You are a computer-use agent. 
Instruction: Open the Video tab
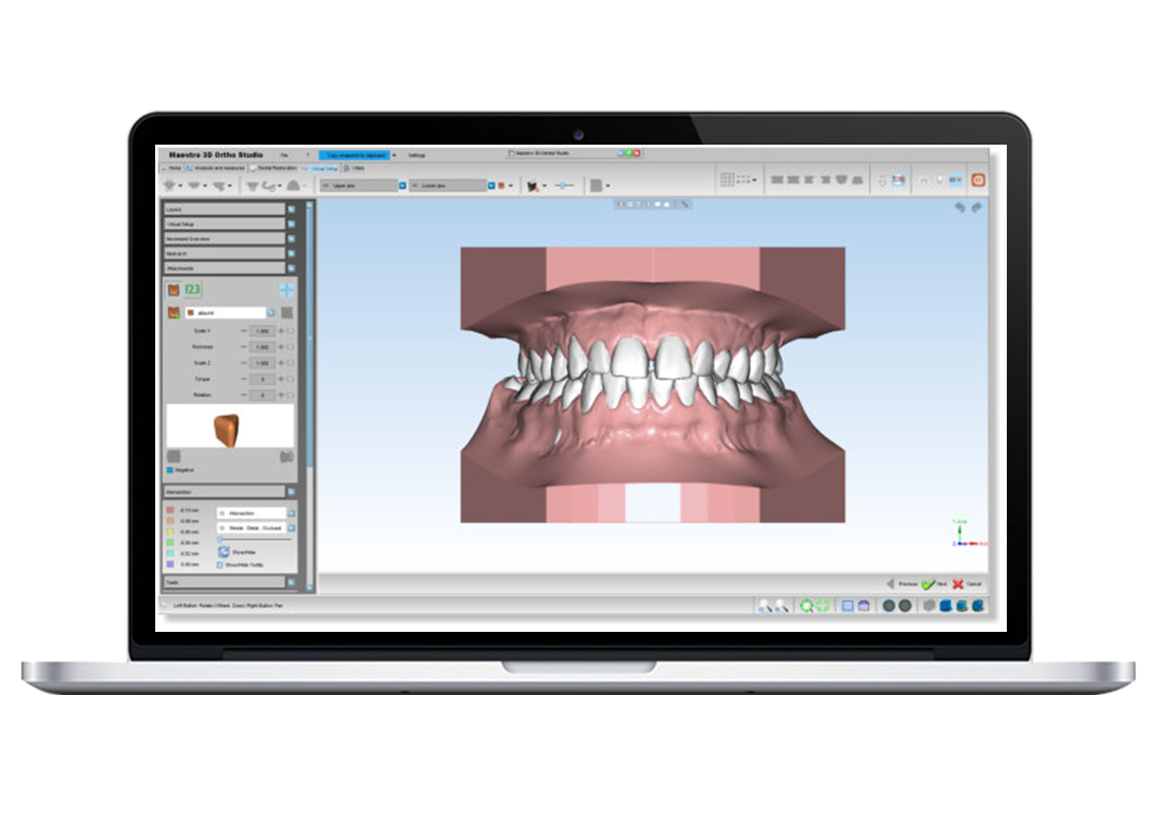(356, 168)
